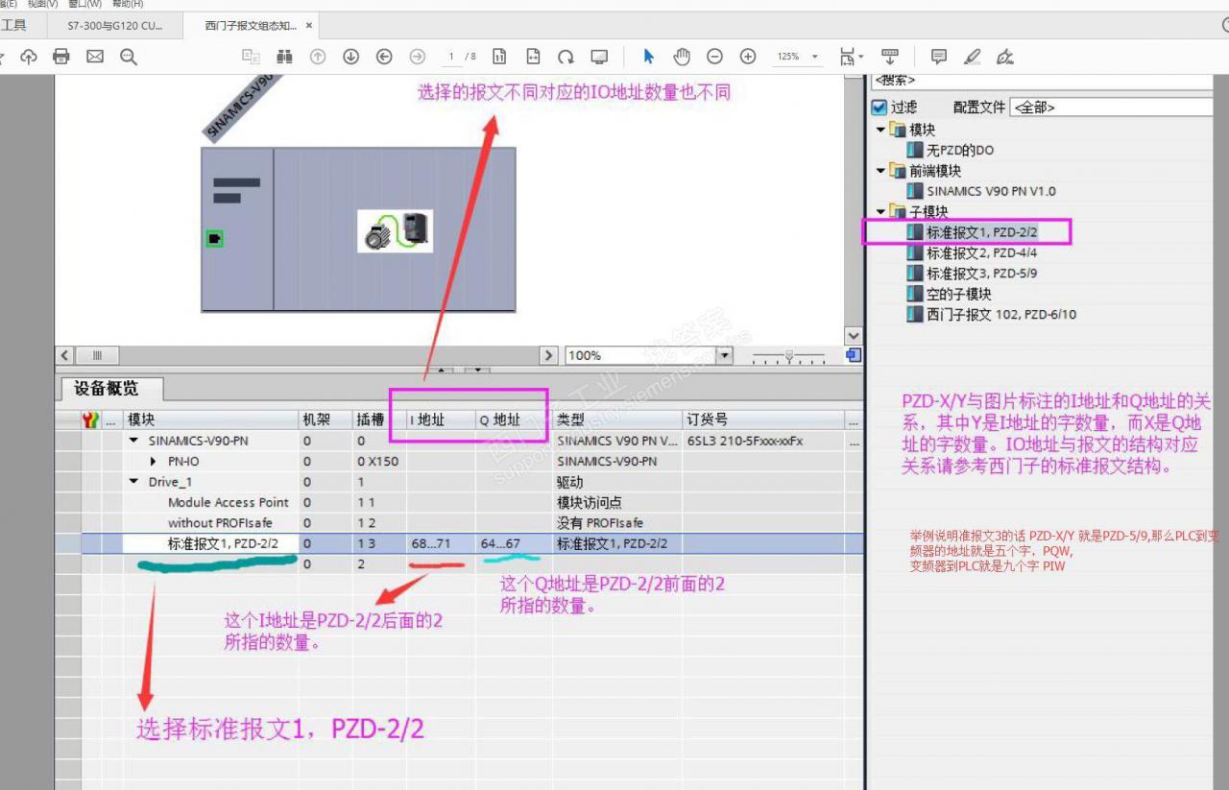Zoom out with the minus circle icon
Viewport: 1229px width, 790px height.
click(714, 57)
